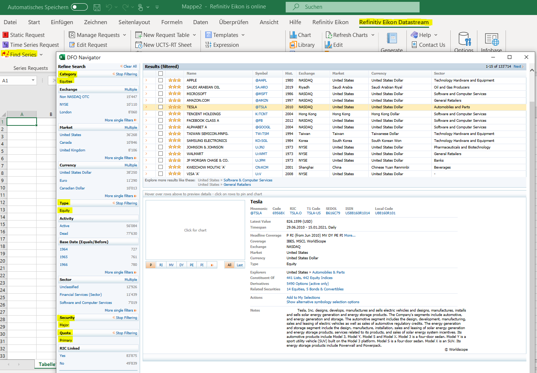Check the SAUDI ARABIAN OIL checkbox
The width and height of the screenshot is (537, 373).
point(161,87)
